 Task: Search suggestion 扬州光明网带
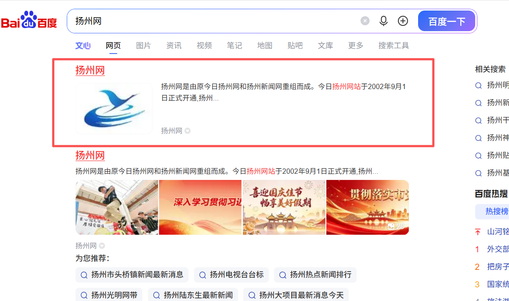[109, 295]
